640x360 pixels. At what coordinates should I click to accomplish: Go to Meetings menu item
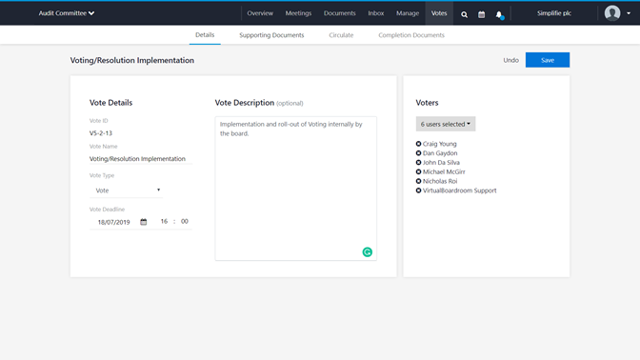pyautogui.click(x=298, y=13)
